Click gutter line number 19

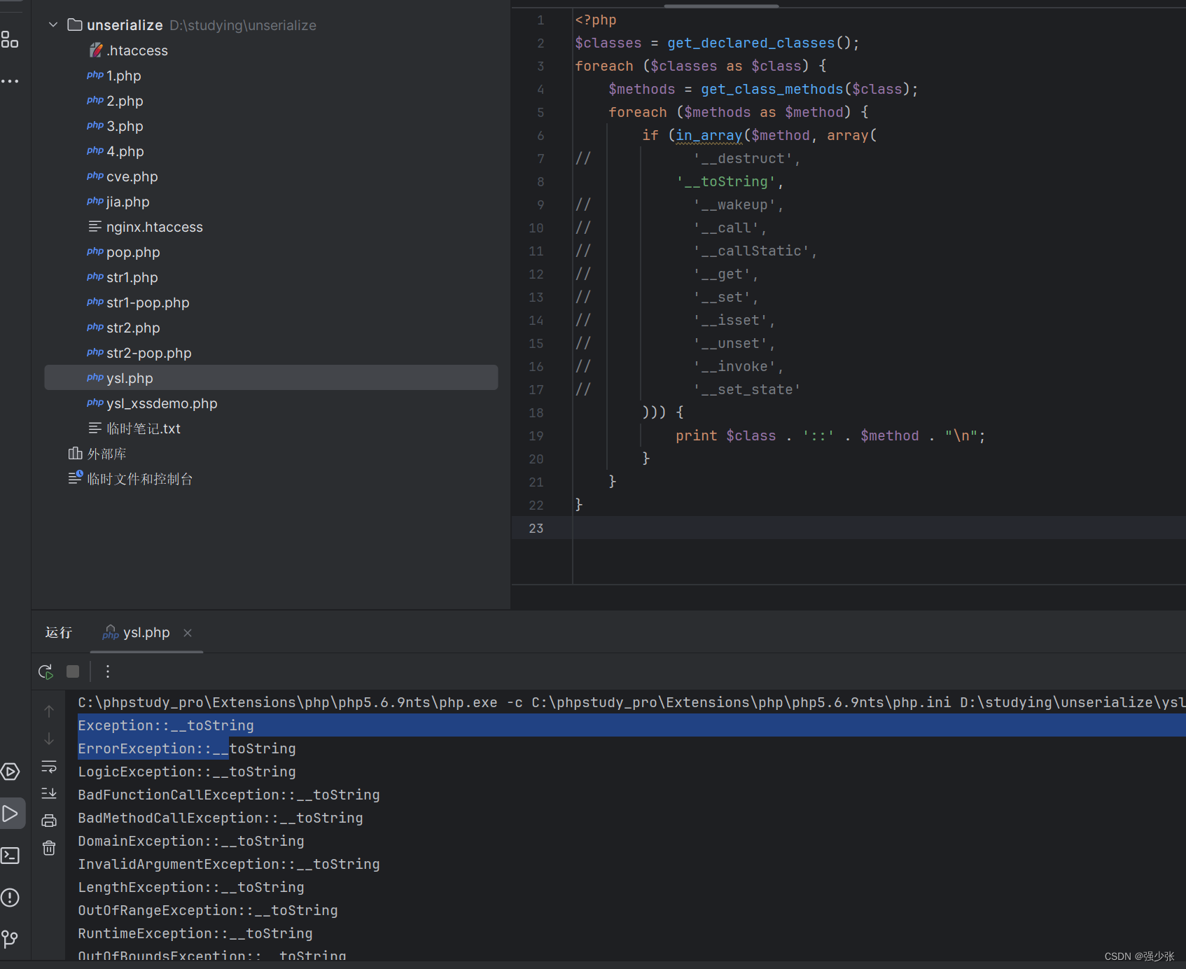(536, 436)
